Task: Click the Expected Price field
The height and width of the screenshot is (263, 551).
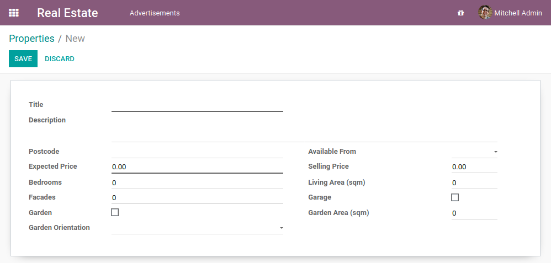Action: tap(197, 167)
